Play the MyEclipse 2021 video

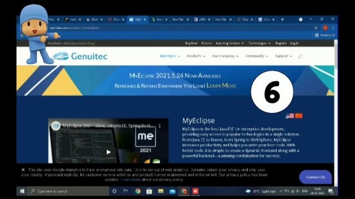(x=109, y=152)
